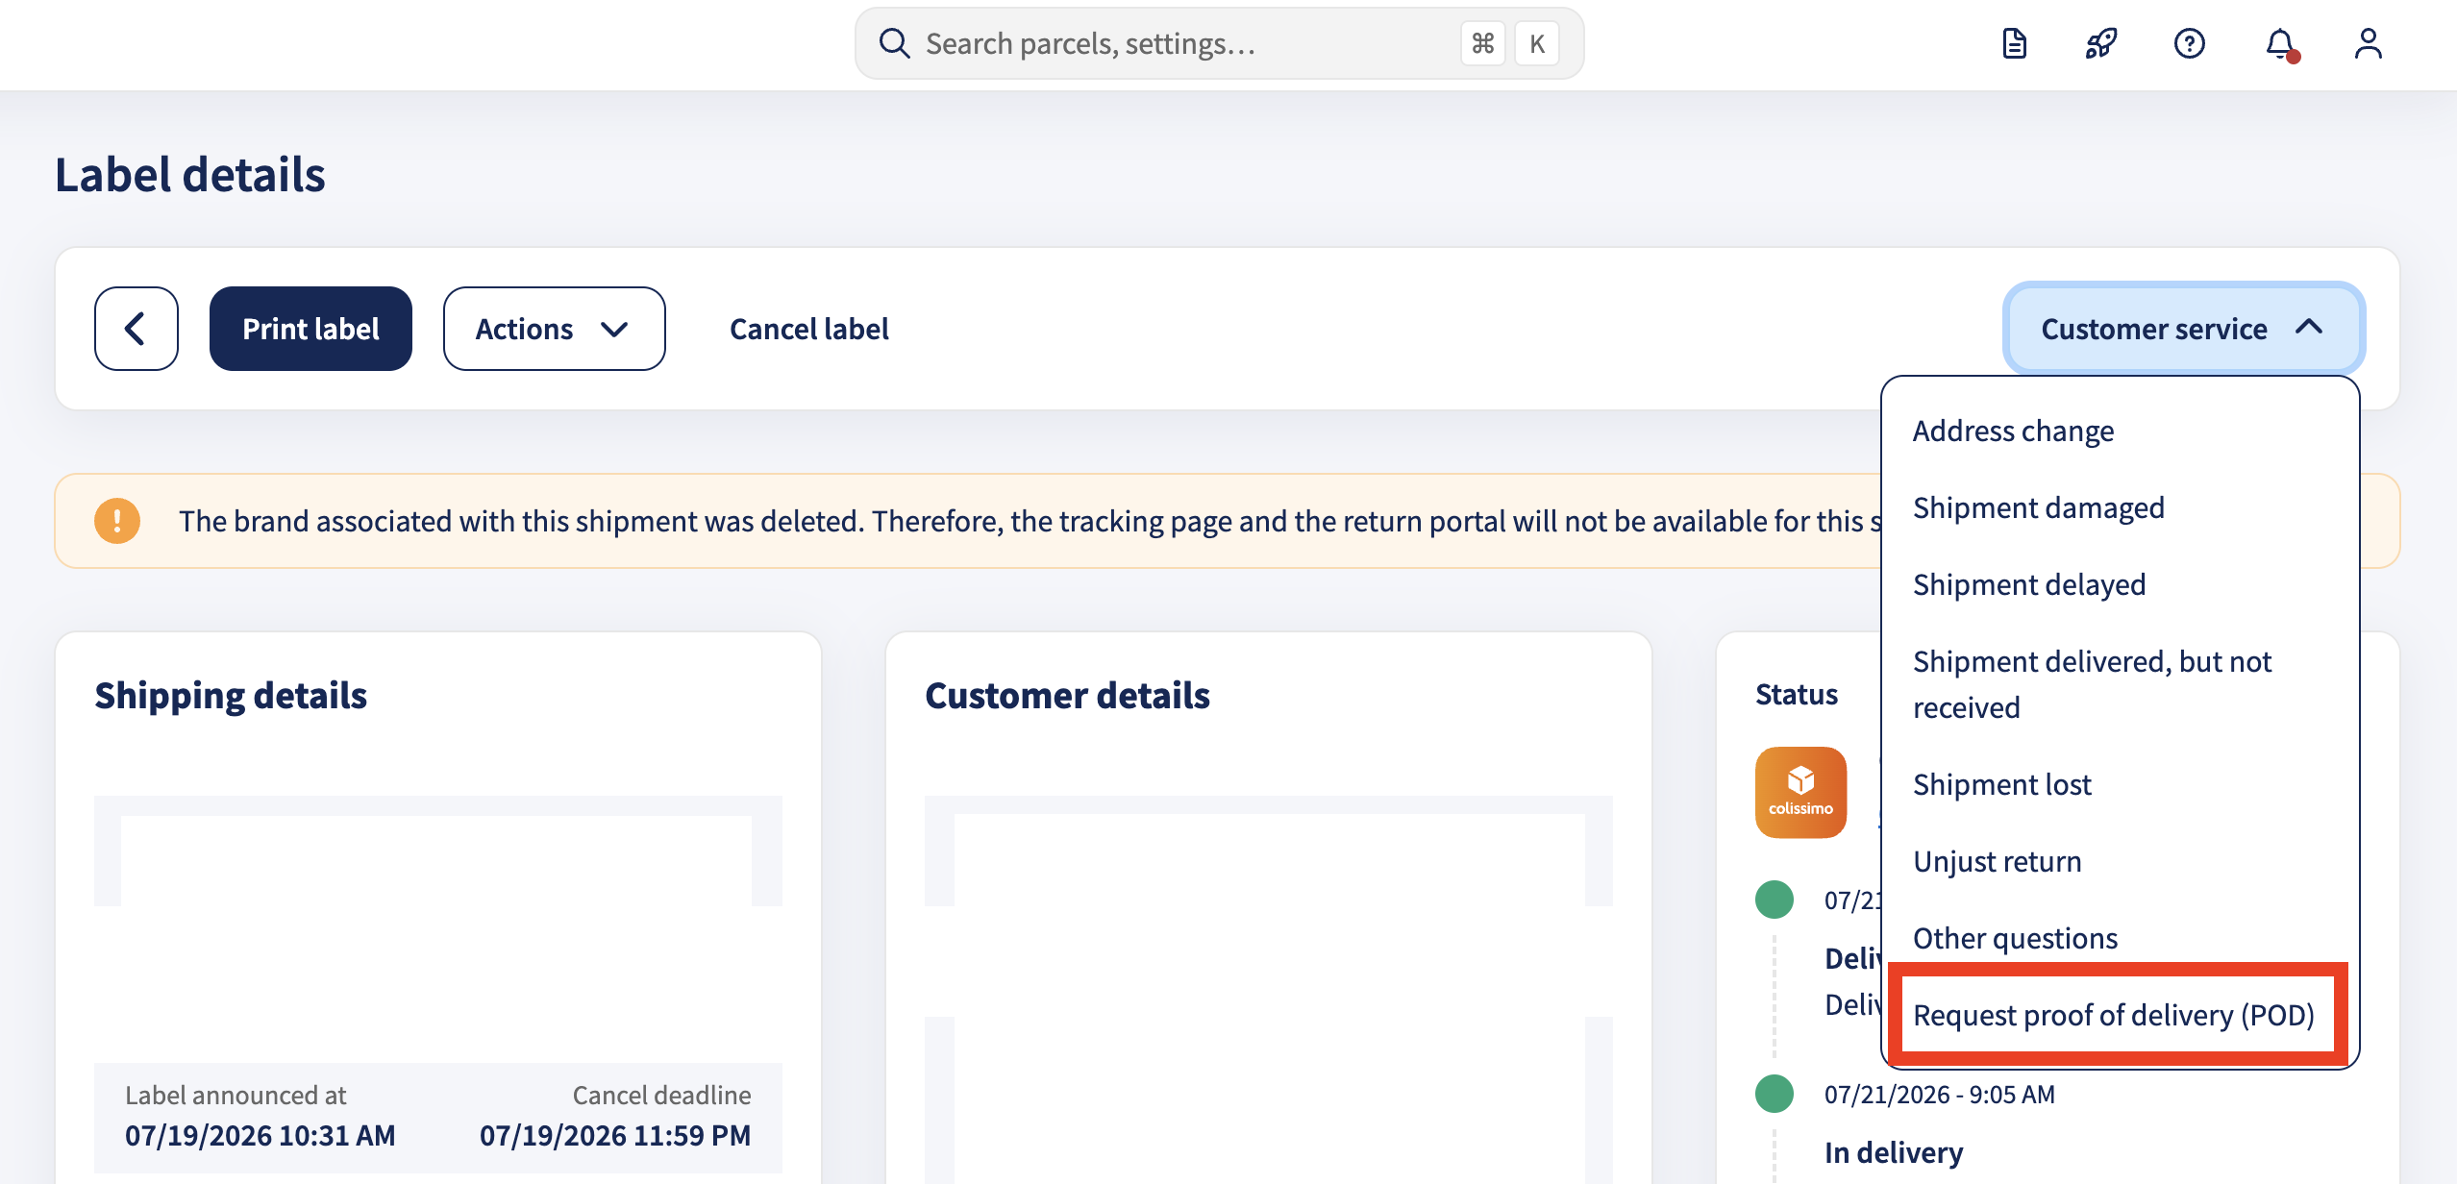2457x1184 pixels.
Task: Open the notifications bell
Action: point(2280,43)
